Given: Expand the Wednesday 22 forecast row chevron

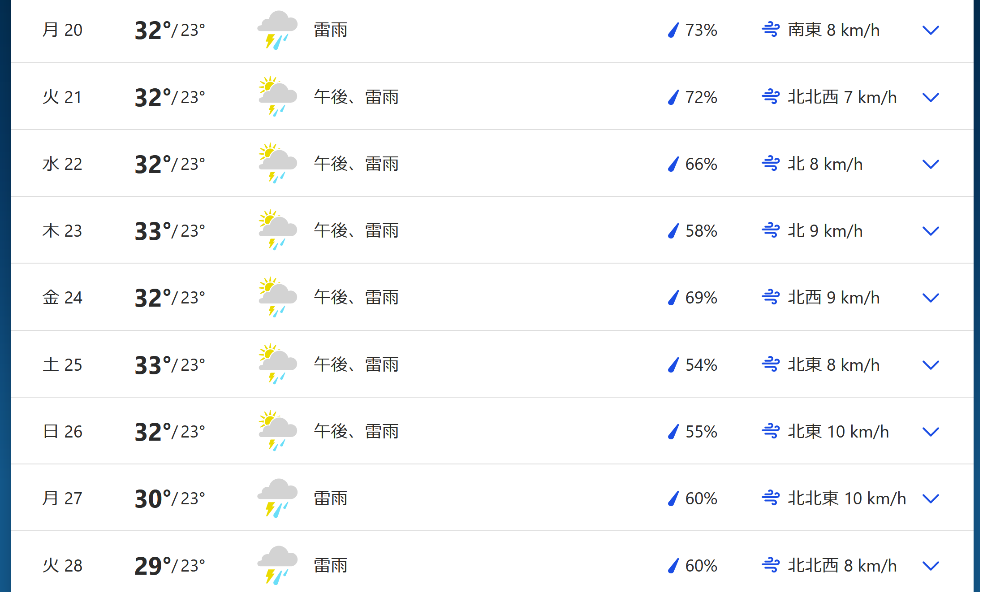Looking at the screenshot, I should point(931,165).
